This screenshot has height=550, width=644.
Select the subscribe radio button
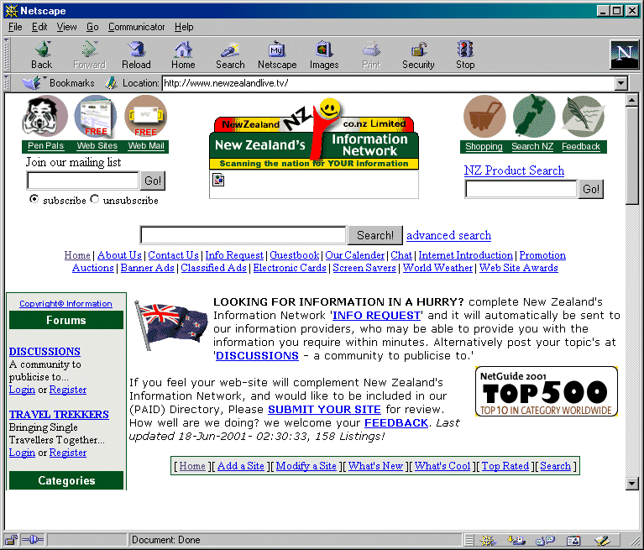[34, 200]
